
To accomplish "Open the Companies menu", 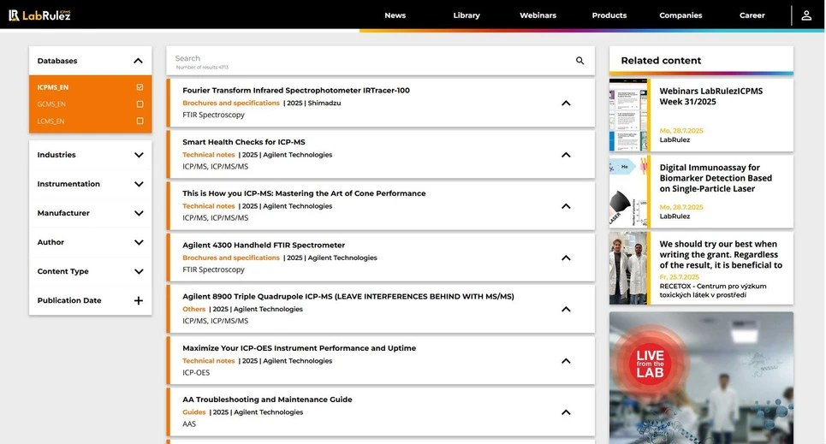I will point(680,15).
